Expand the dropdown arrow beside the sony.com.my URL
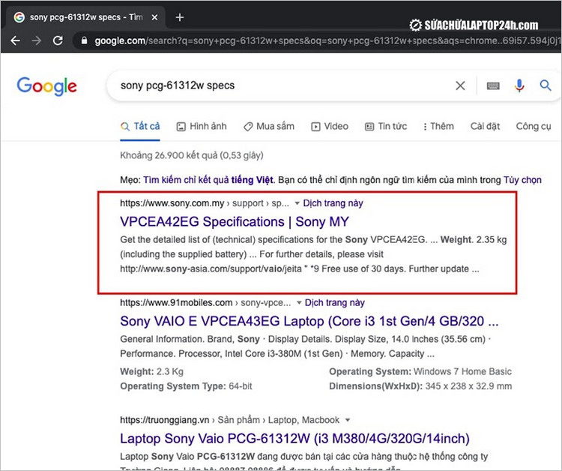562x471 pixels. pyautogui.click(x=297, y=203)
